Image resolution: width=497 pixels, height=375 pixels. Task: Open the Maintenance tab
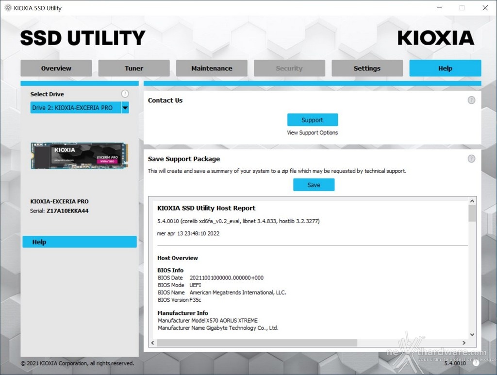(212, 68)
